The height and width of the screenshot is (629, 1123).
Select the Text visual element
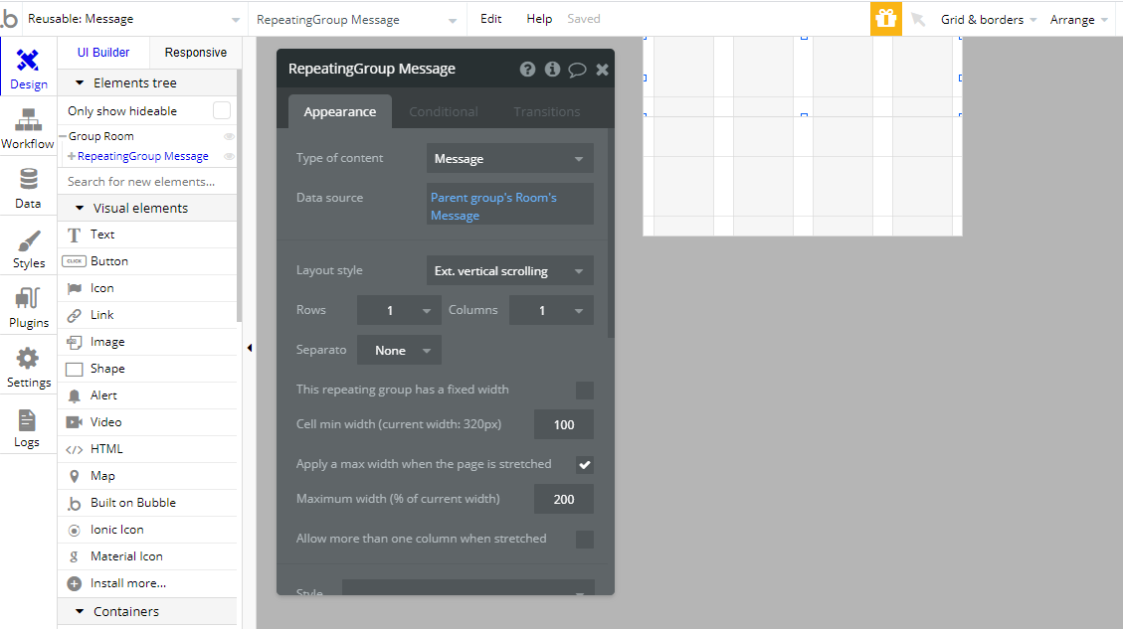pyautogui.click(x=147, y=235)
